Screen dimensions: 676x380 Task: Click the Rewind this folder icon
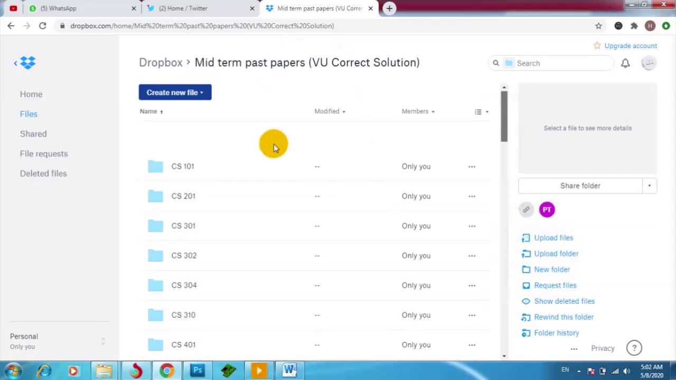coord(525,317)
